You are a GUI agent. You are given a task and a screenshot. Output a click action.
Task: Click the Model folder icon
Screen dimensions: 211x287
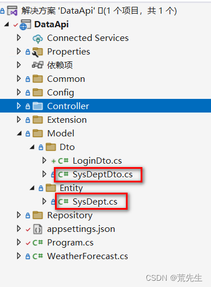pos(37,133)
